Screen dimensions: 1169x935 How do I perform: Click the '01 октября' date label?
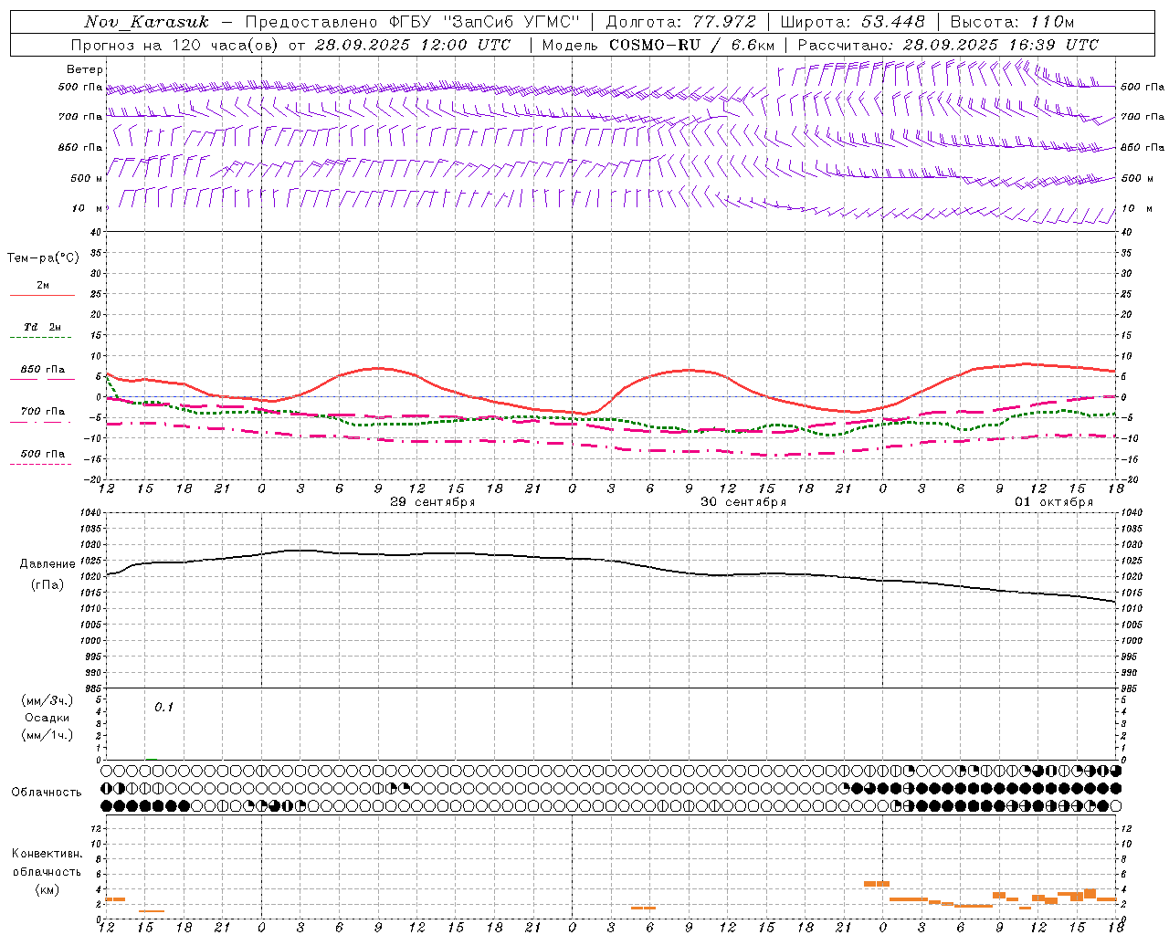1054,502
